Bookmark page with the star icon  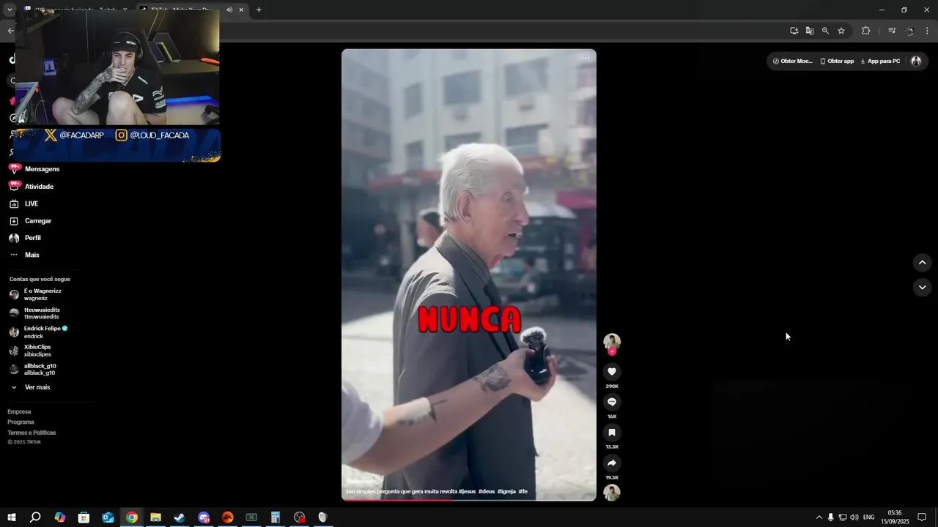click(x=841, y=31)
